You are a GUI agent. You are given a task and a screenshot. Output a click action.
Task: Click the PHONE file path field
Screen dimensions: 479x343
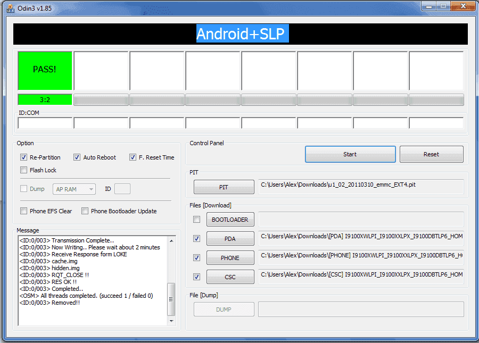(x=361, y=258)
